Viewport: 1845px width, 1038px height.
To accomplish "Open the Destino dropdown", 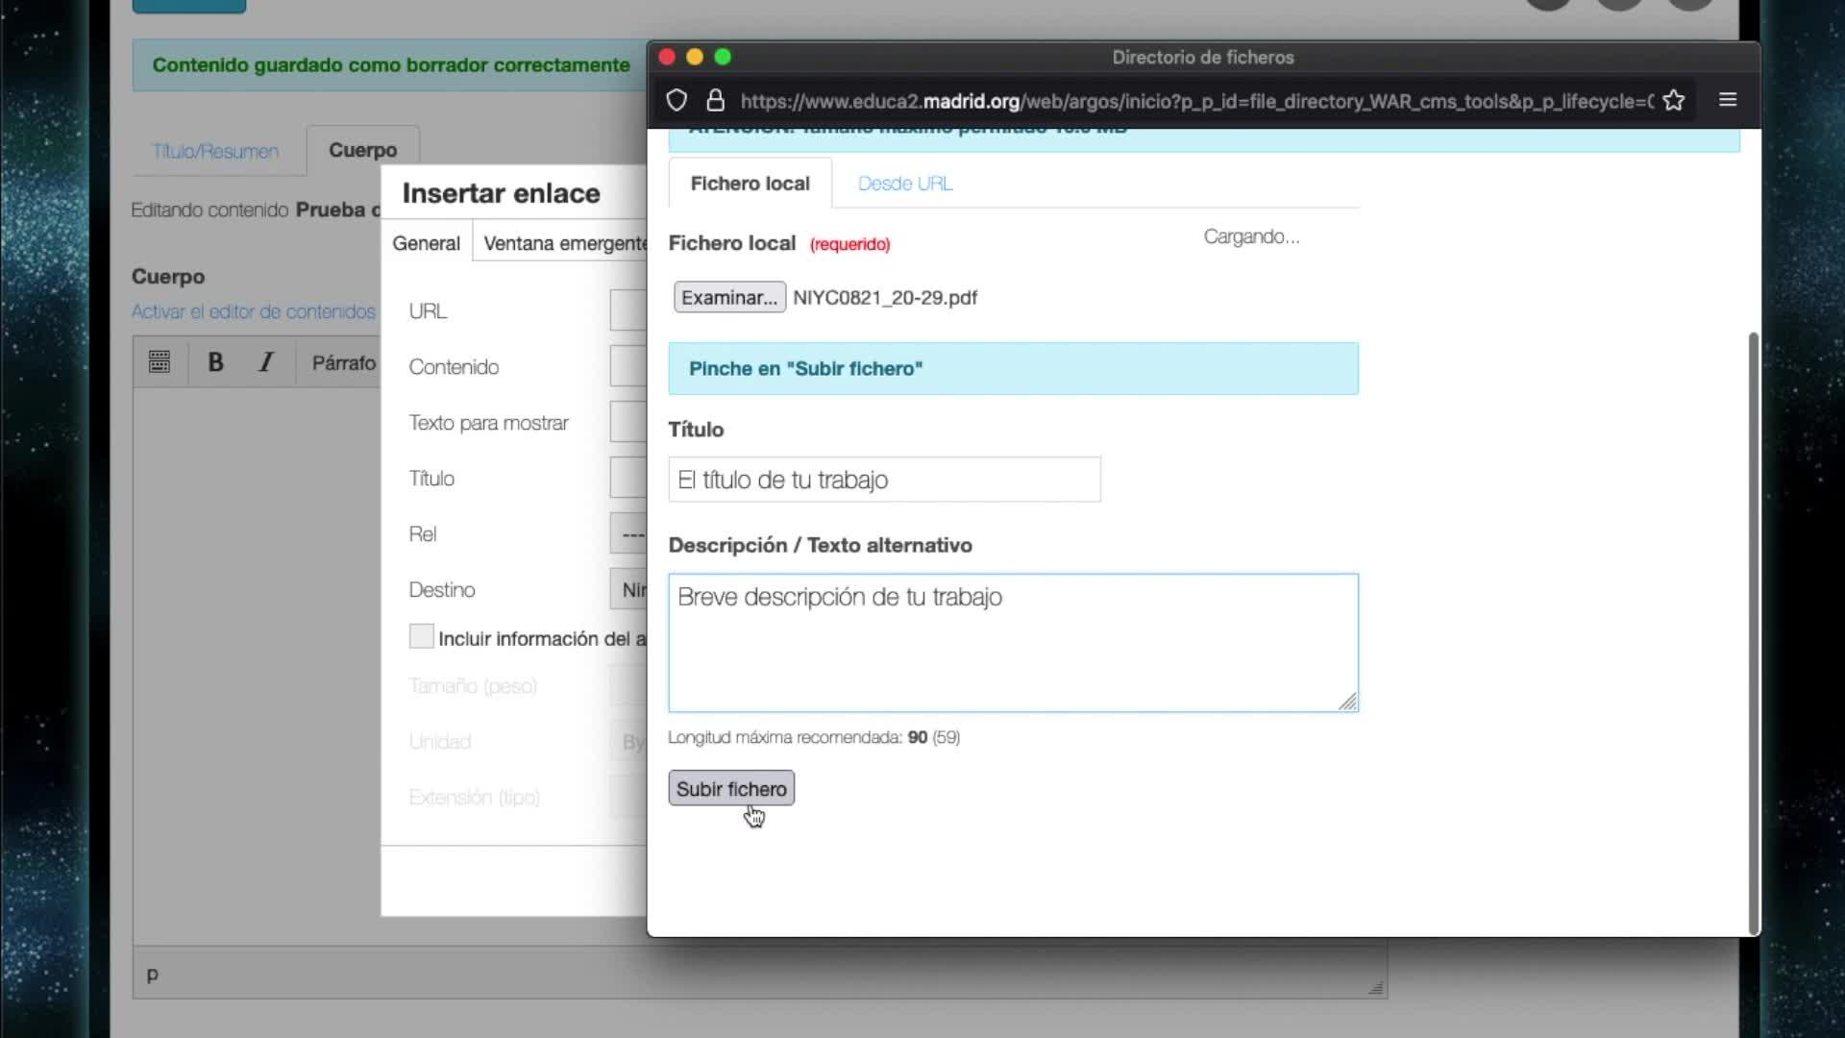I will pos(629,589).
